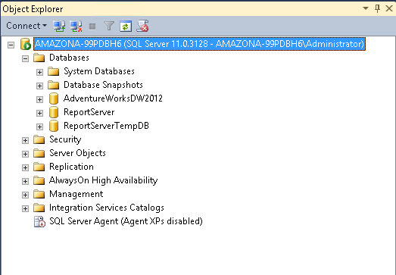Click the Connect Object Explorer icon
The height and width of the screenshot is (275, 396).
[x=59, y=26]
